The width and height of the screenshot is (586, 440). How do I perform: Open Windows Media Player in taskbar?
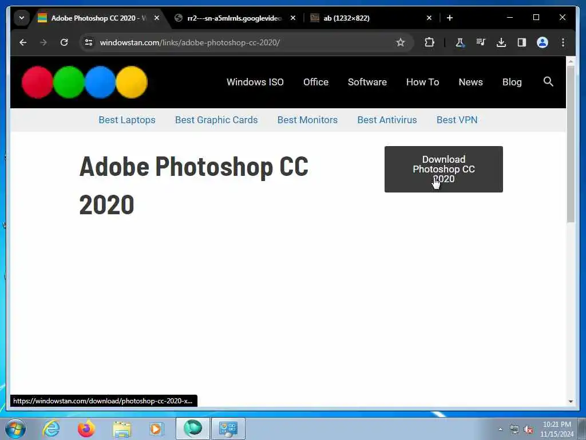(156, 429)
